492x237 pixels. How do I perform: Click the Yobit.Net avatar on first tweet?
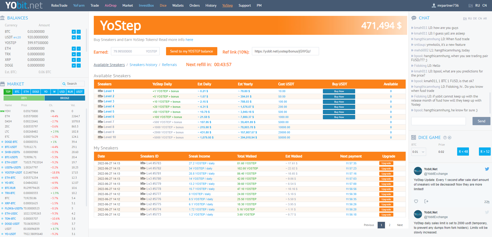click(x=418, y=171)
